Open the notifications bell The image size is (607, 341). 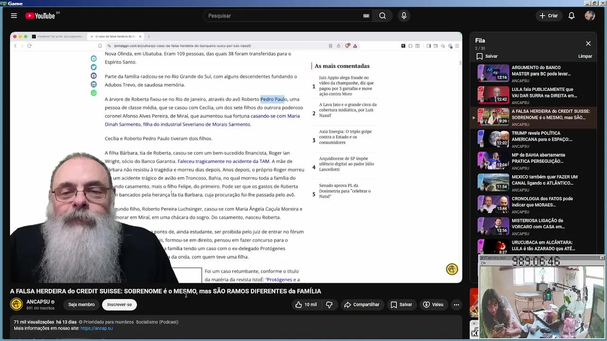[571, 16]
